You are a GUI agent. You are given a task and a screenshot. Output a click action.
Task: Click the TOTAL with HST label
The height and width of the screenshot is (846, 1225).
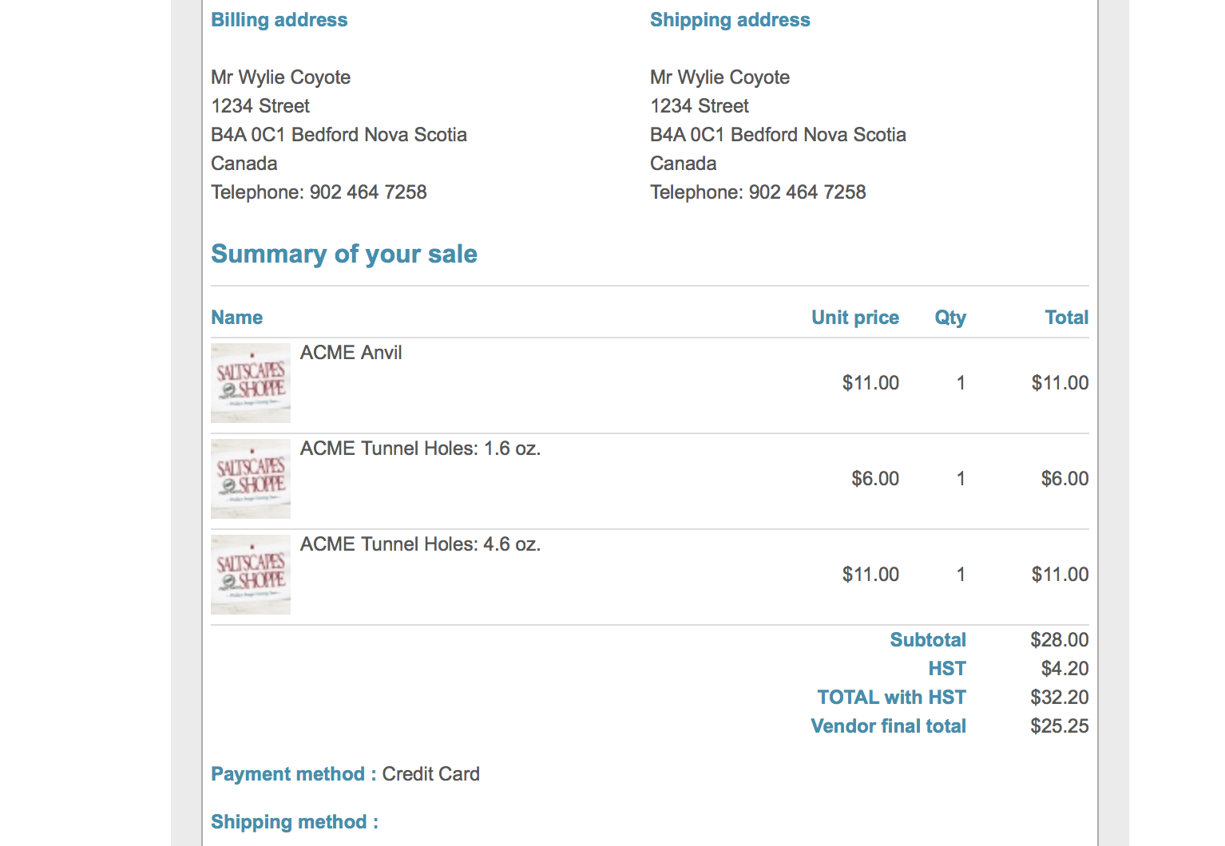point(891,698)
